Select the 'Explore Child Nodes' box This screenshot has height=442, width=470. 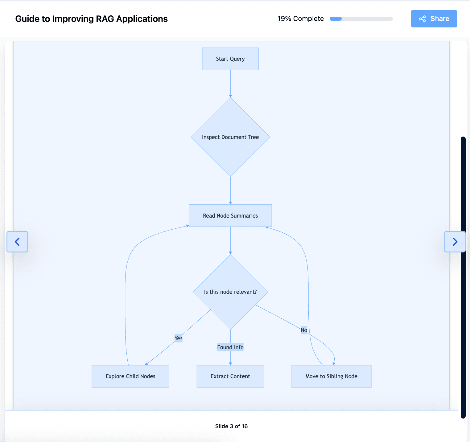tap(130, 376)
